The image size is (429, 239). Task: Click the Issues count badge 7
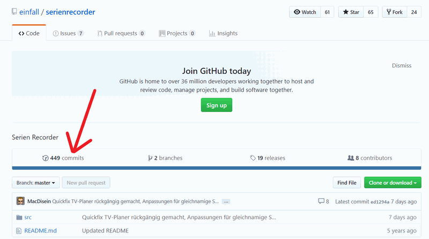click(x=80, y=33)
